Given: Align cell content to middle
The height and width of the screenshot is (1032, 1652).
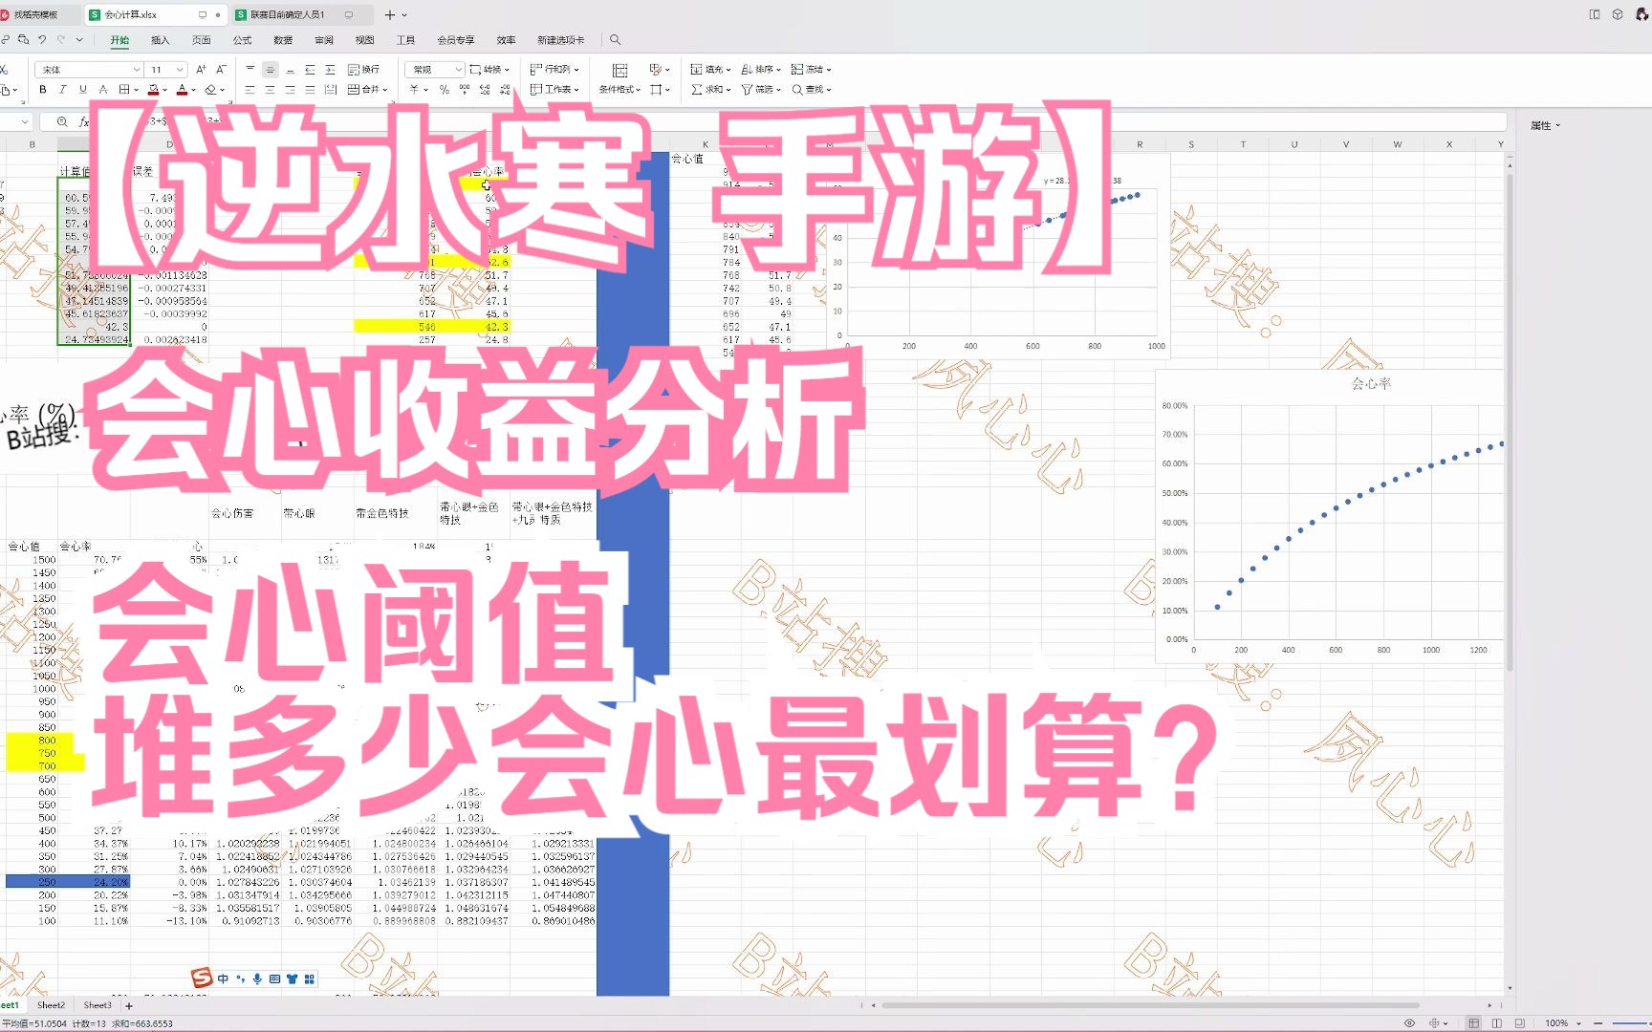Looking at the screenshot, I should point(271,70).
